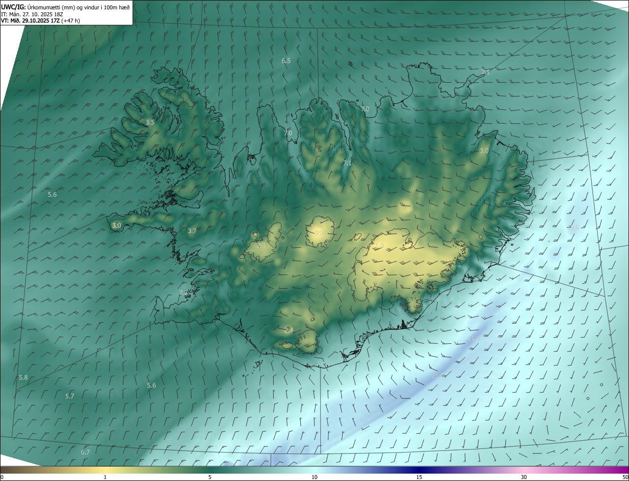Click the color scale tick label 15
The height and width of the screenshot is (481, 629).
point(419,478)
